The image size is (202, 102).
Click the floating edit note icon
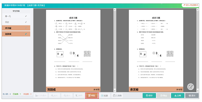coord(191,87)
